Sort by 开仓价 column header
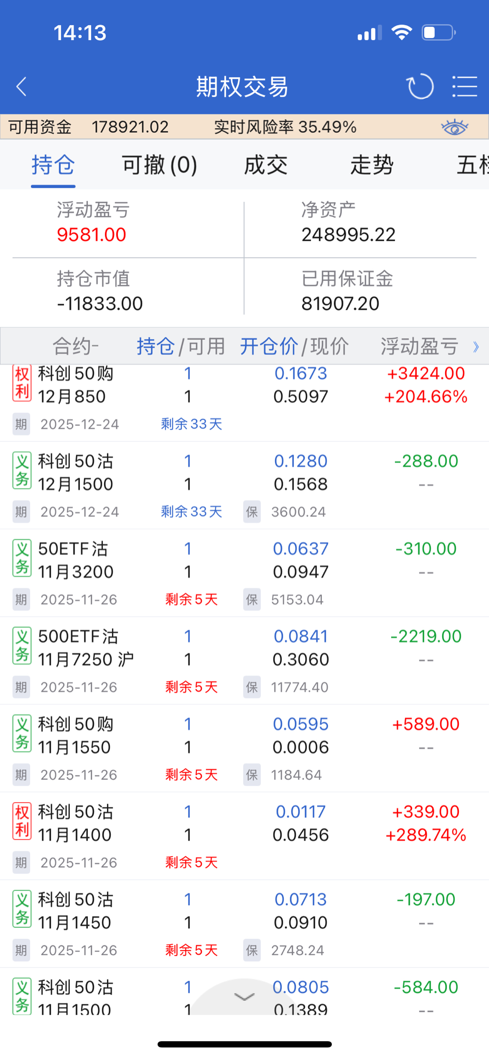 tap(269, 346)
